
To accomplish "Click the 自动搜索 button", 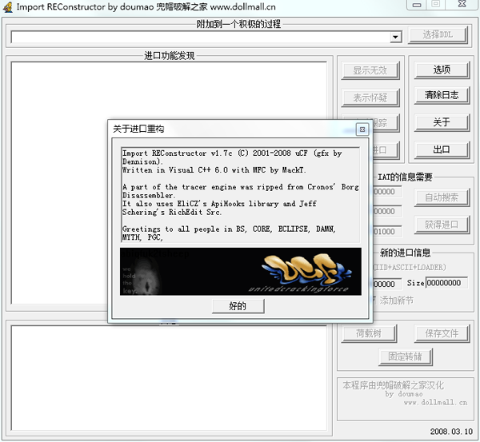I will coord(442,197).
